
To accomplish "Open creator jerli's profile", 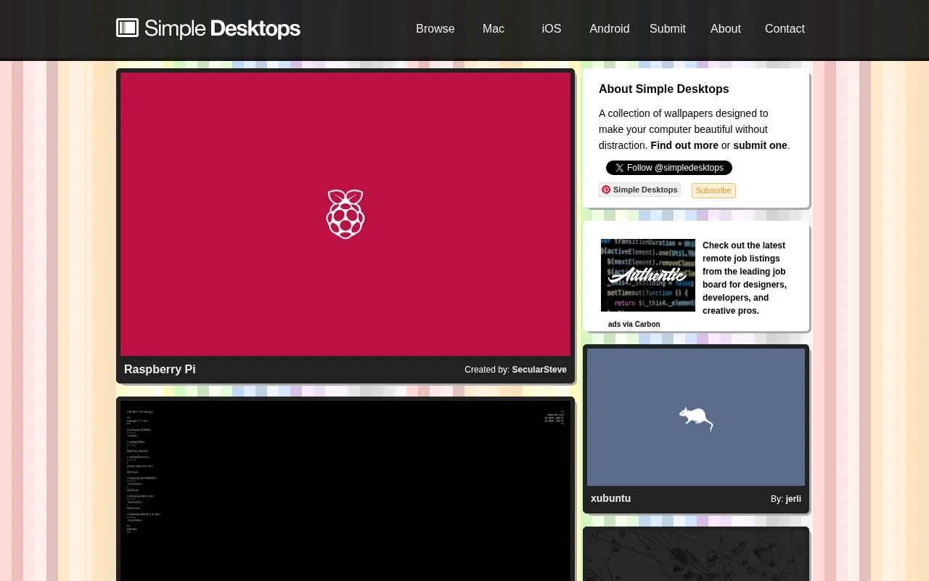I will click(793, 499).
